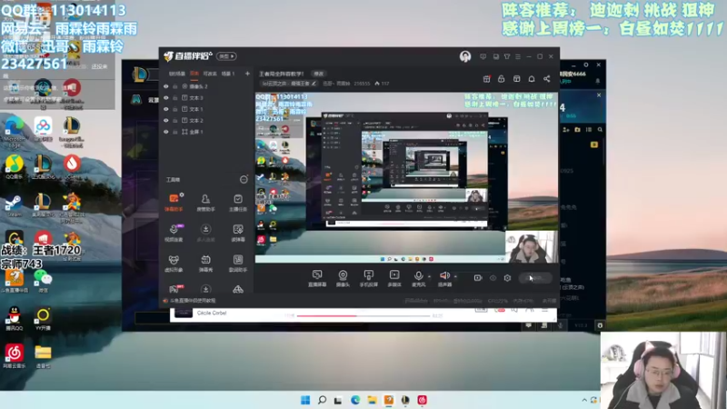Collapse the 工具箱 toolbox section
Viewport: 727px width, 409px height.
coord(244,179)
